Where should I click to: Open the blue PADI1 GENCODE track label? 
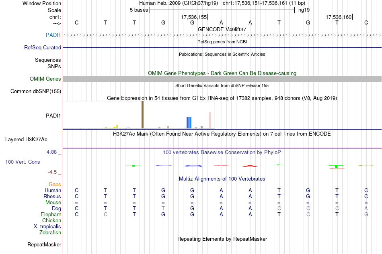[53, 35]
